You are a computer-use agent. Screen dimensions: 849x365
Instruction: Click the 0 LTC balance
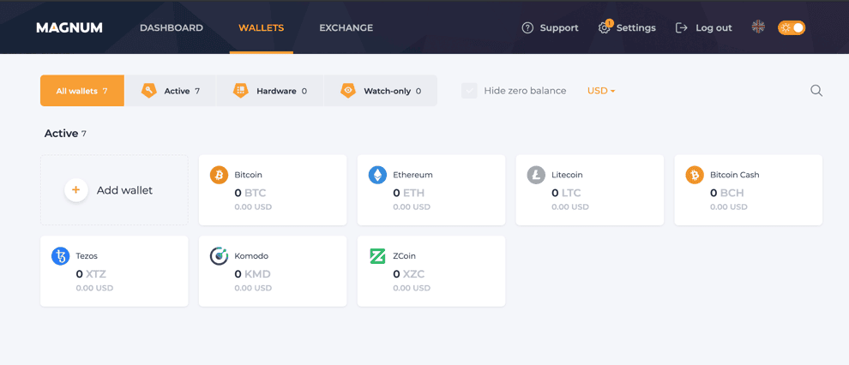[x=567, y=193]
